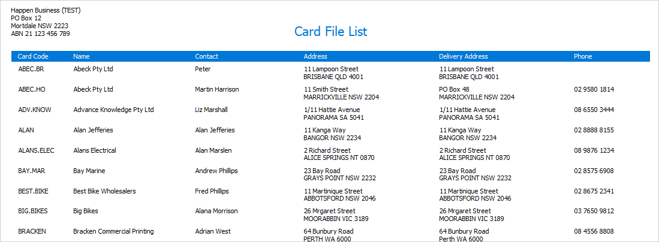Click the name Alans Electrical

click(x=95, y=150)
